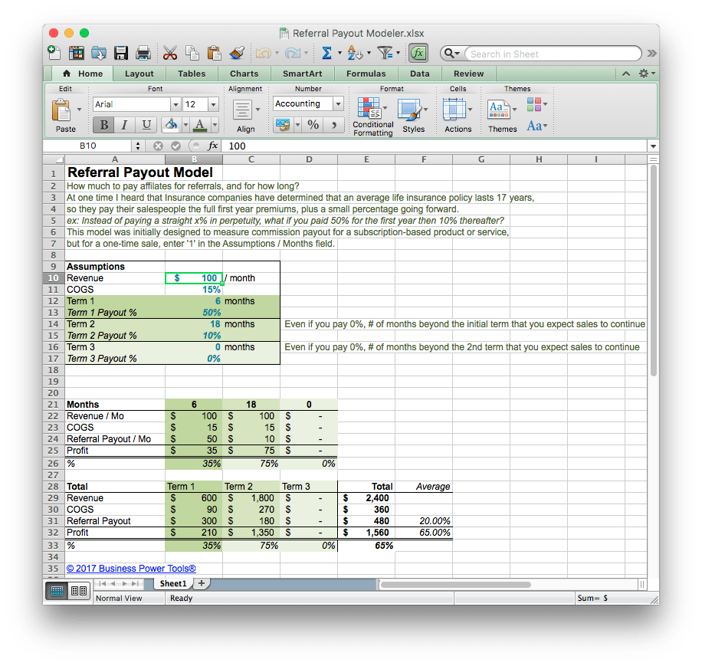The image size is (702, 666).
Task: Apply fill color paint bucket
Action: tap(171, 125)
